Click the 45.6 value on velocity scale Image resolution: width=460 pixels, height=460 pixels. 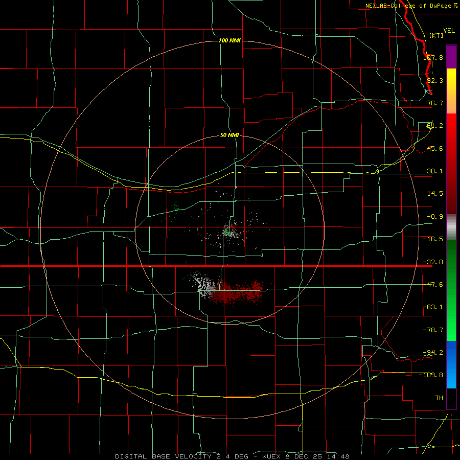pyautogui.click(x=435, y=148)
